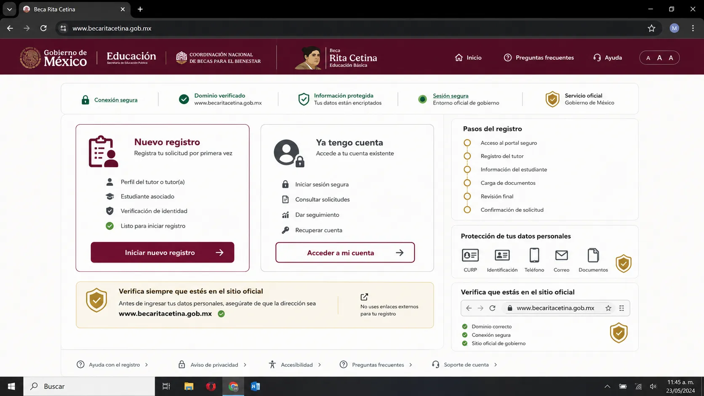Expand the Aviso de privacidad chevron

[245, 365]
